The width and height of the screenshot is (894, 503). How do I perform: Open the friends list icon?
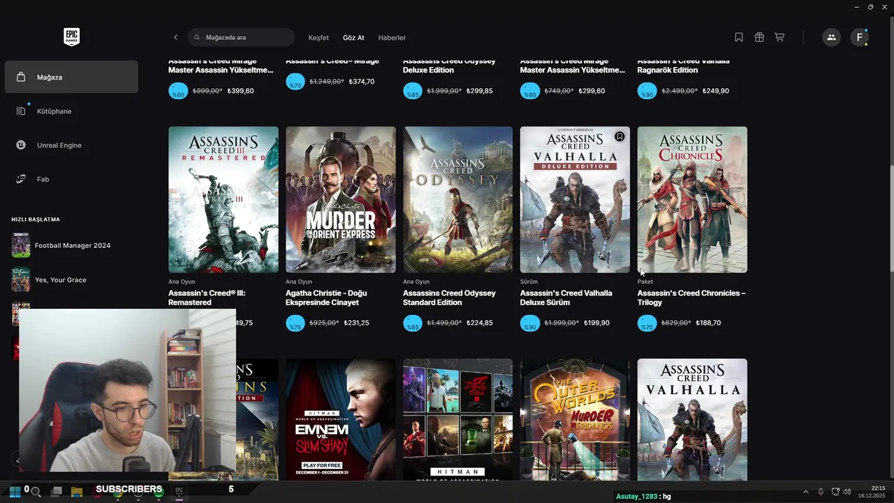(x=831, y=37)
